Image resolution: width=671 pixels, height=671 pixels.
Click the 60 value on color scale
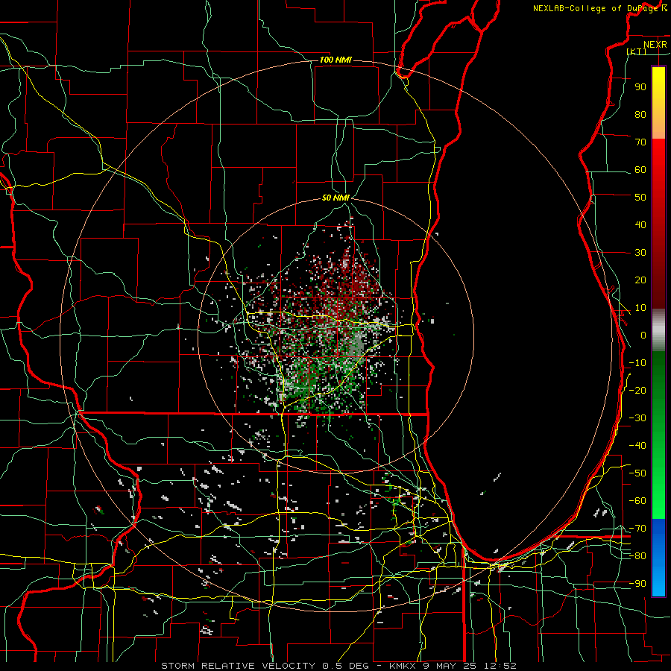(640, 170)
